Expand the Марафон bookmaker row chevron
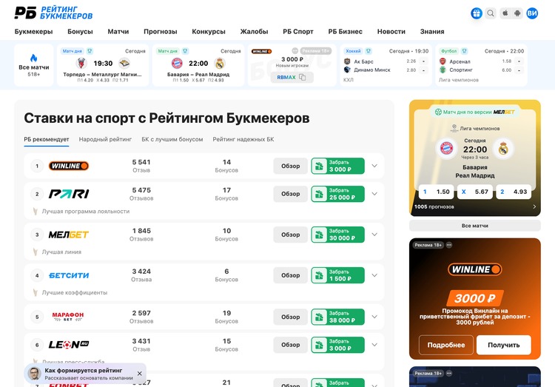The height and width of the screenshot is (387, 555). (x=374, y=317)
